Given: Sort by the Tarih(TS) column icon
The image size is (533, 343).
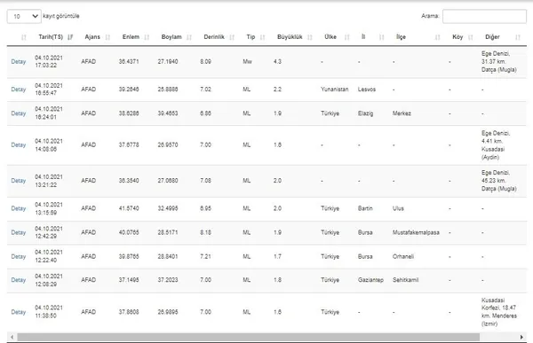Looking at the screenshot, I should tap(70, 37).
